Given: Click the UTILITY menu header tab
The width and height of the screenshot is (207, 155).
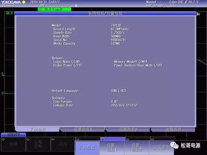Looking at the screenshot, I should pyautogui.click(x=13, y=135).
